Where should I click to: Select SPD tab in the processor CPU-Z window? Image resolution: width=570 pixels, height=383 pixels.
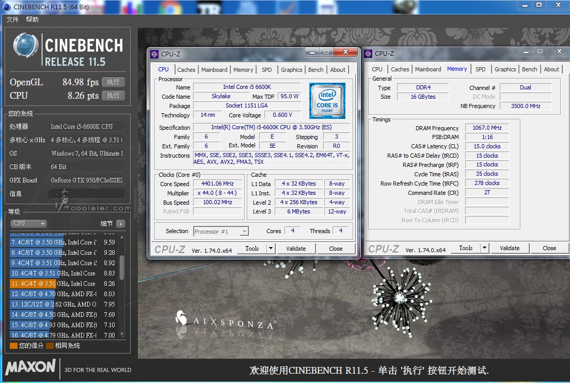267,70
